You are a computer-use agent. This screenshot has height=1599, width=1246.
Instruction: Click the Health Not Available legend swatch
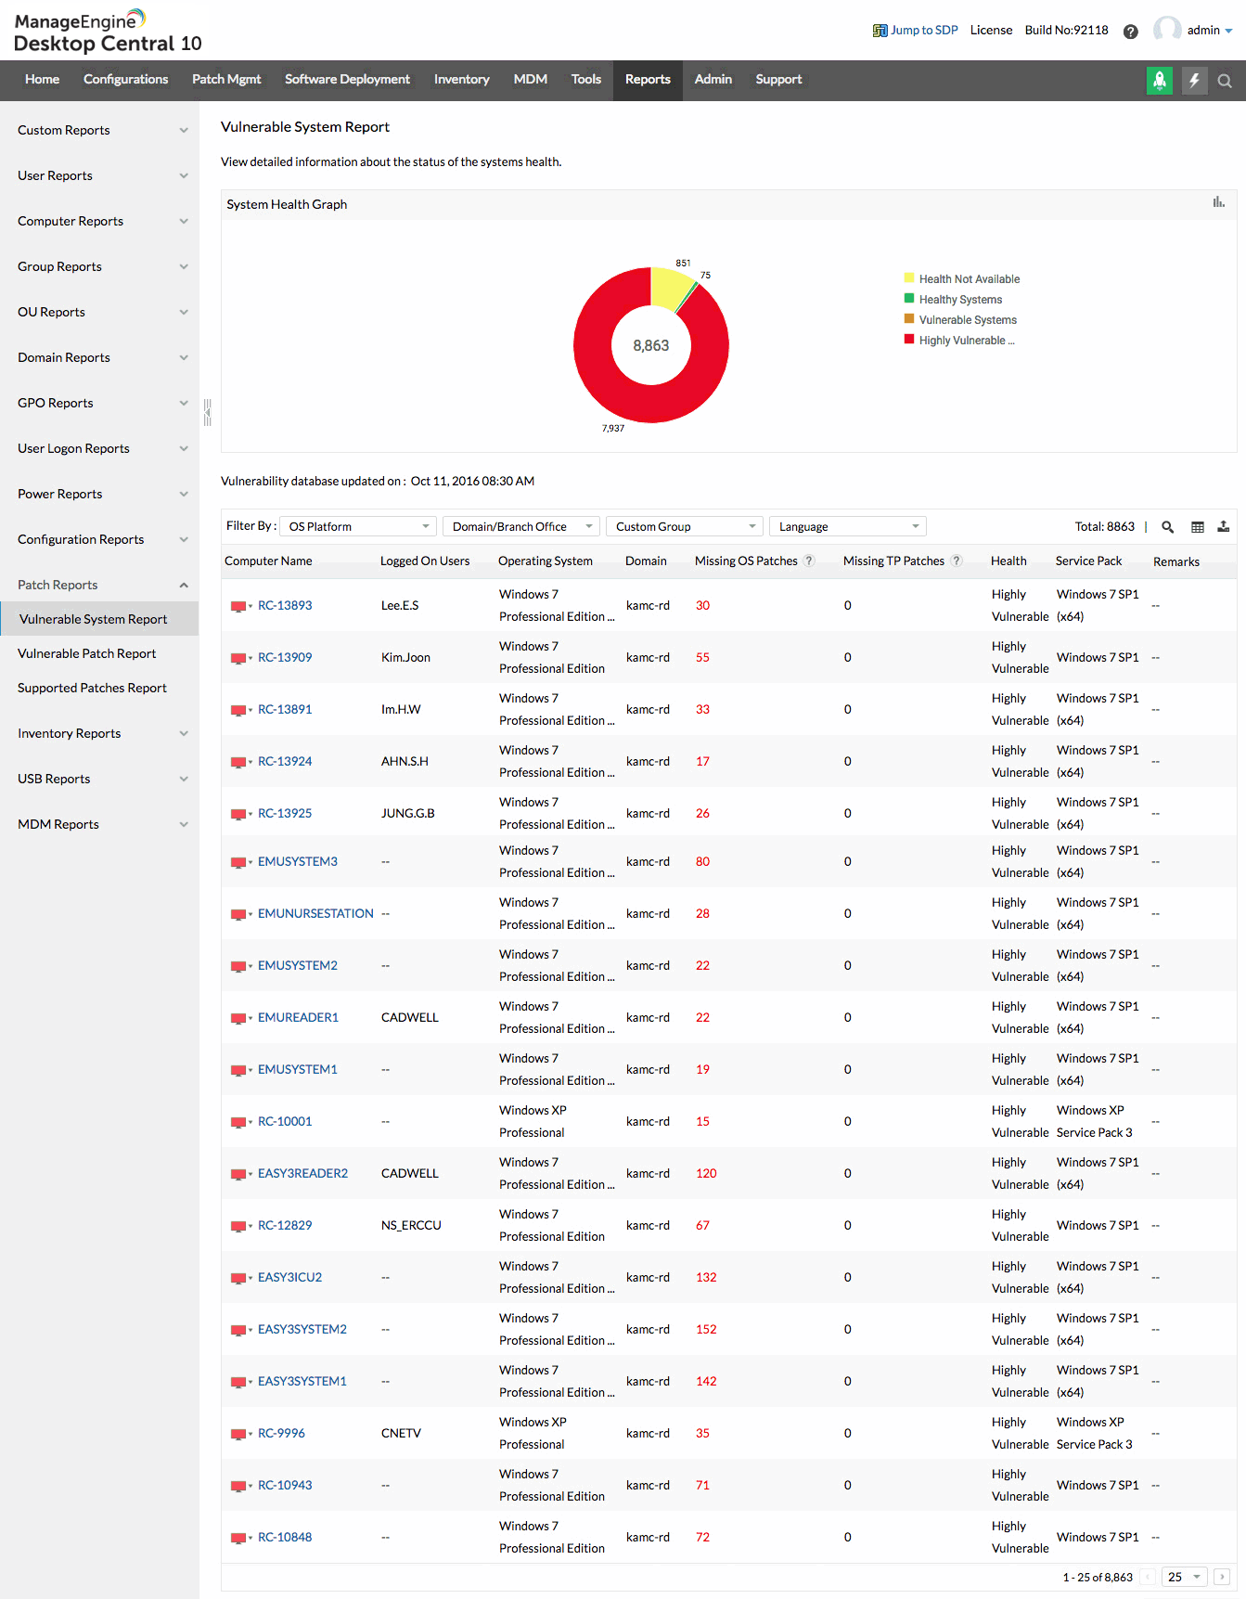[x=909, y=277]
